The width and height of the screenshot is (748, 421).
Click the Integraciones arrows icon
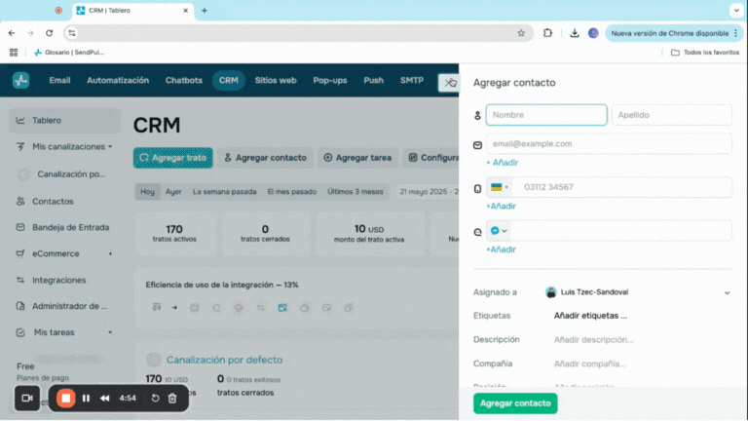point(20,280)
